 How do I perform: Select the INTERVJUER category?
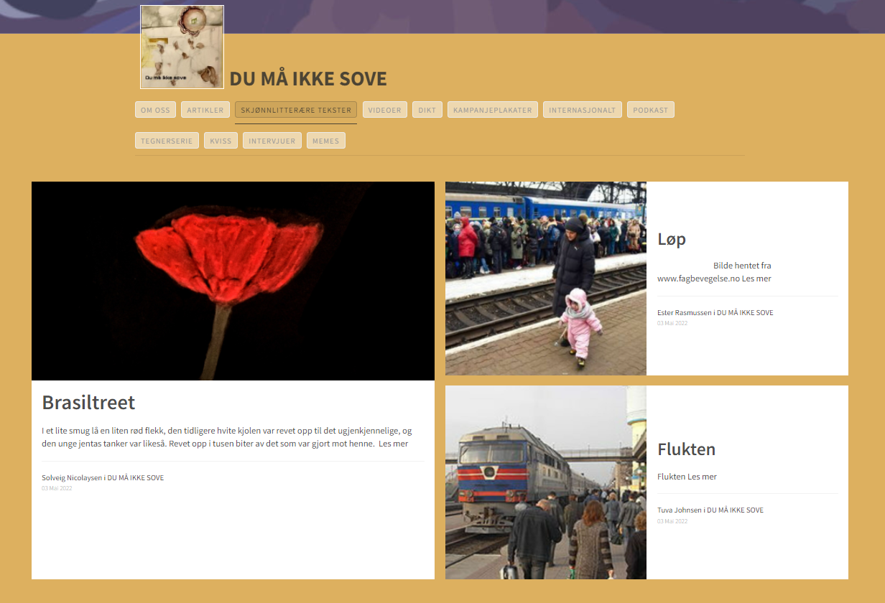point(272,141)
